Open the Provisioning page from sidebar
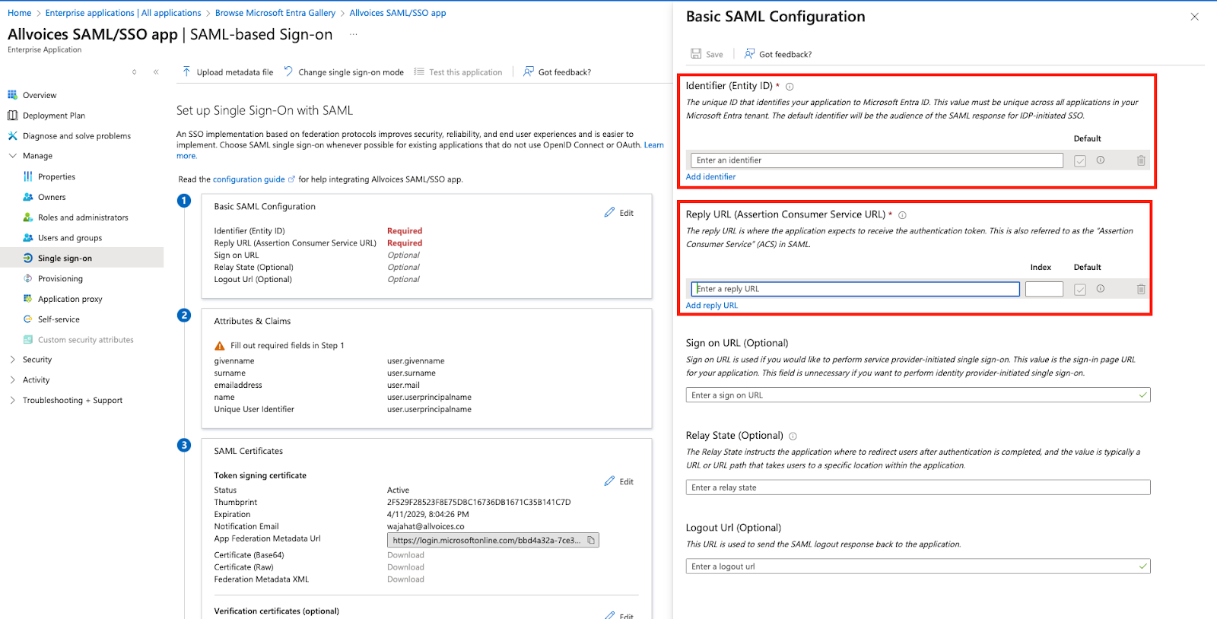1217x619 pixels. pyautogui.click(x=61, y=278)
